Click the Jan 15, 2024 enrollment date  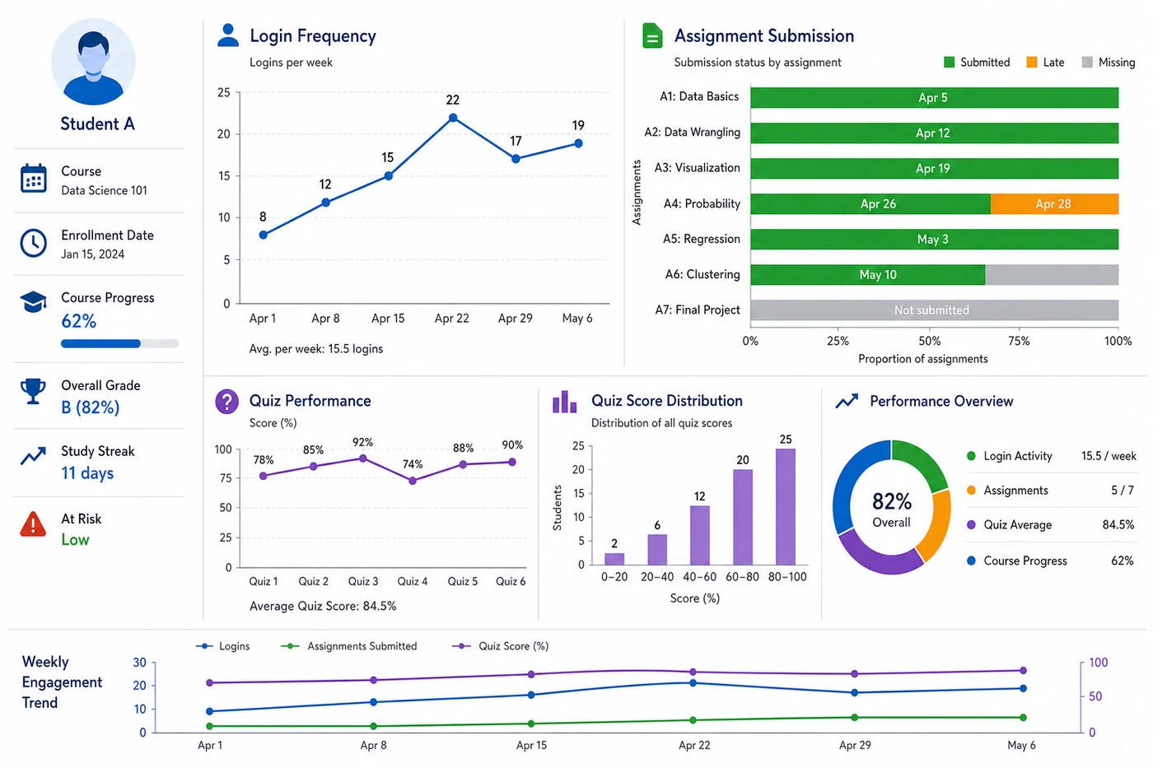(x=93, y=254)
